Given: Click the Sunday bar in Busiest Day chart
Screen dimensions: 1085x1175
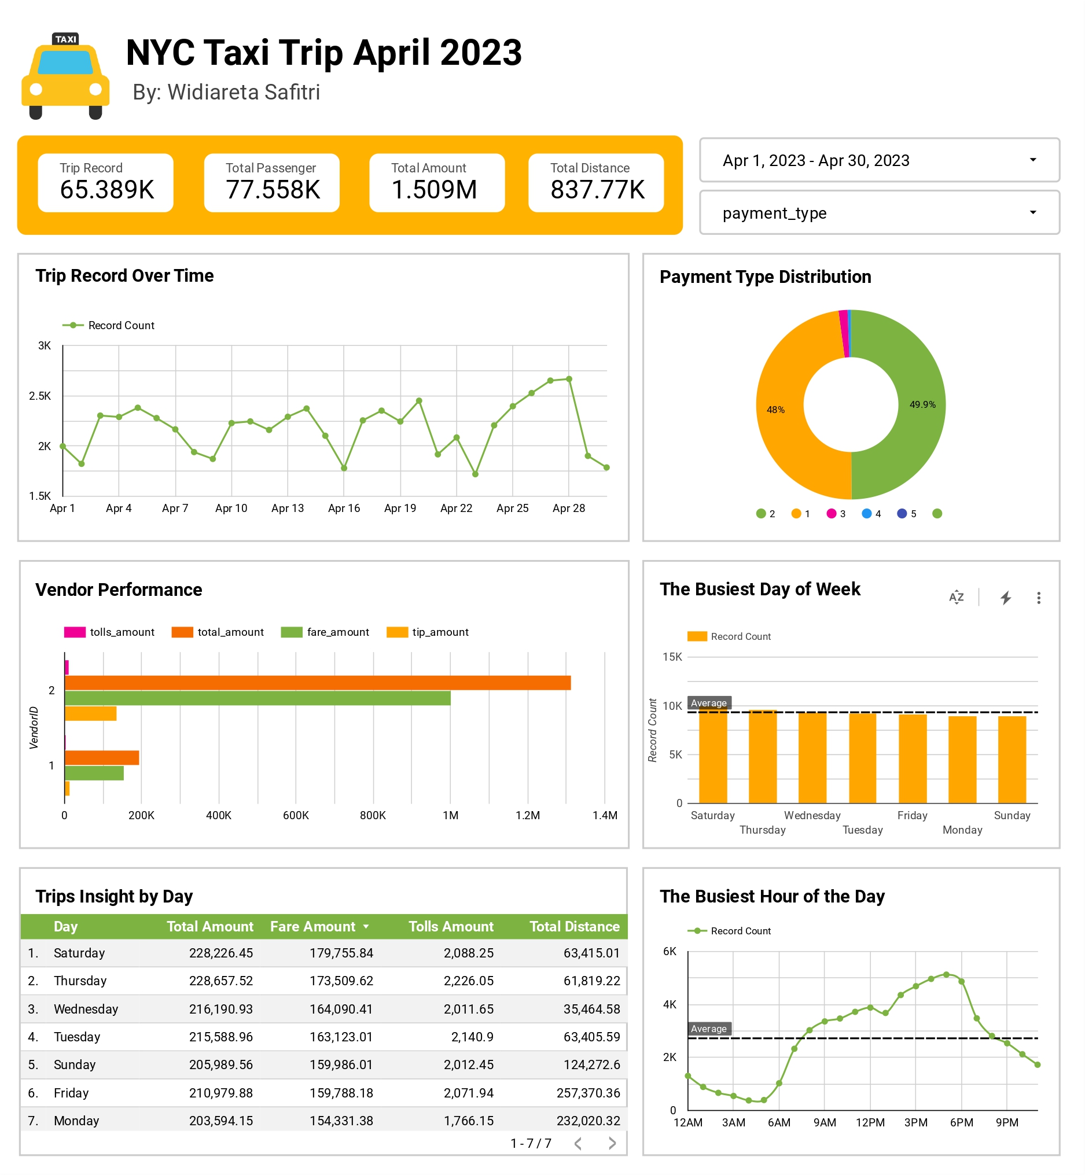Looking at the screenshot, I should click(x=1012, y=760).
